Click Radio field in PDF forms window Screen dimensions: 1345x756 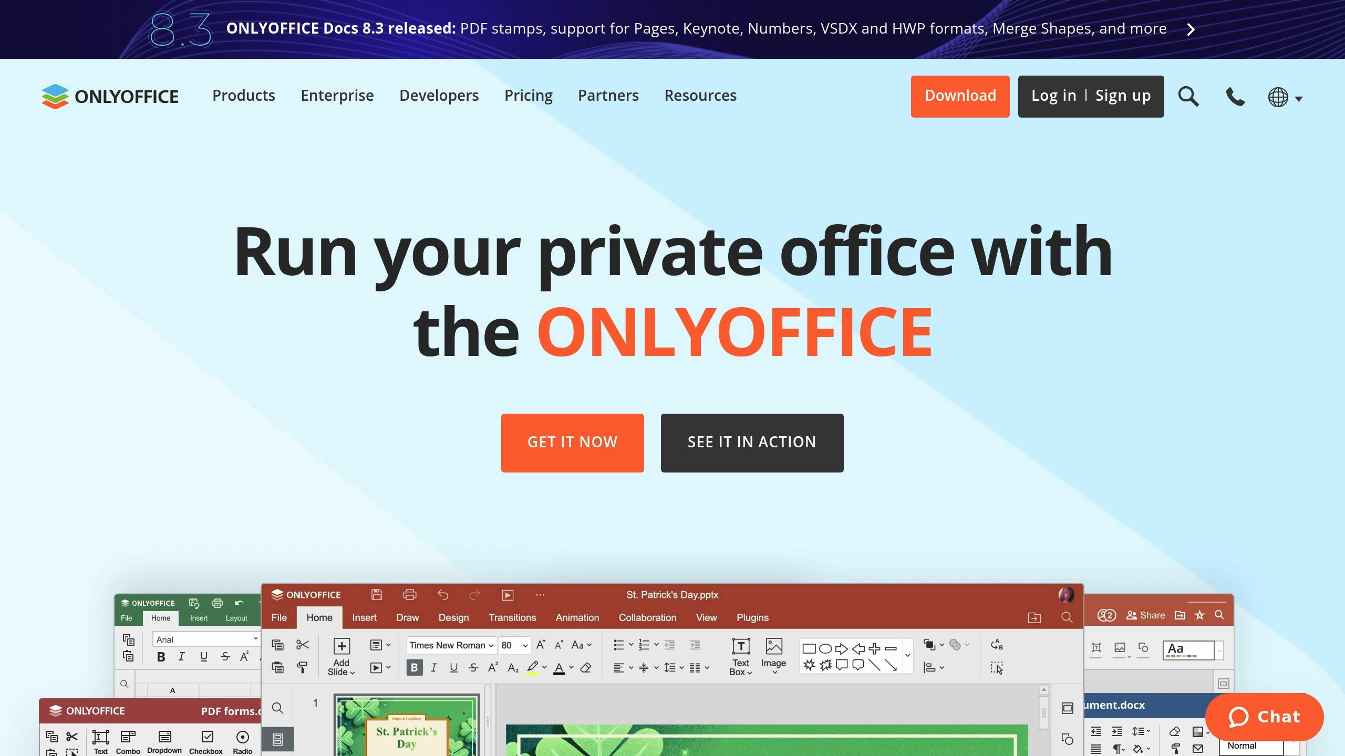click(243, 742)
